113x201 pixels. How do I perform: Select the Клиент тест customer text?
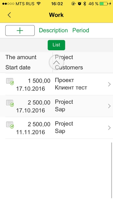coord(71,88)
